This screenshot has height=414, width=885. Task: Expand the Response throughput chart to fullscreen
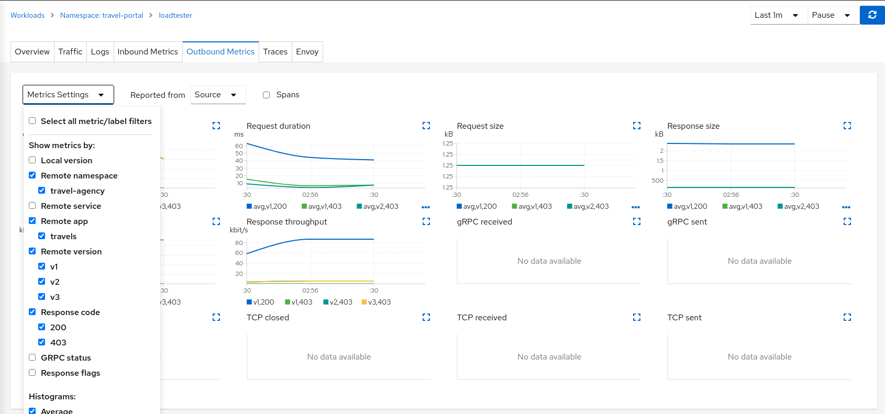426,221
